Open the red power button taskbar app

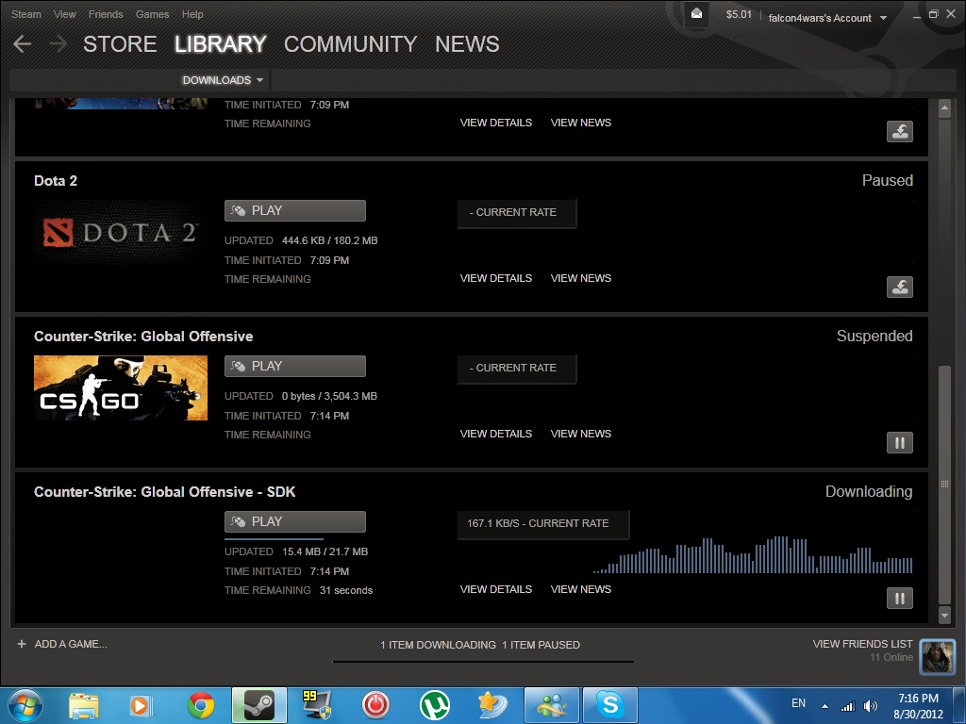375,705
